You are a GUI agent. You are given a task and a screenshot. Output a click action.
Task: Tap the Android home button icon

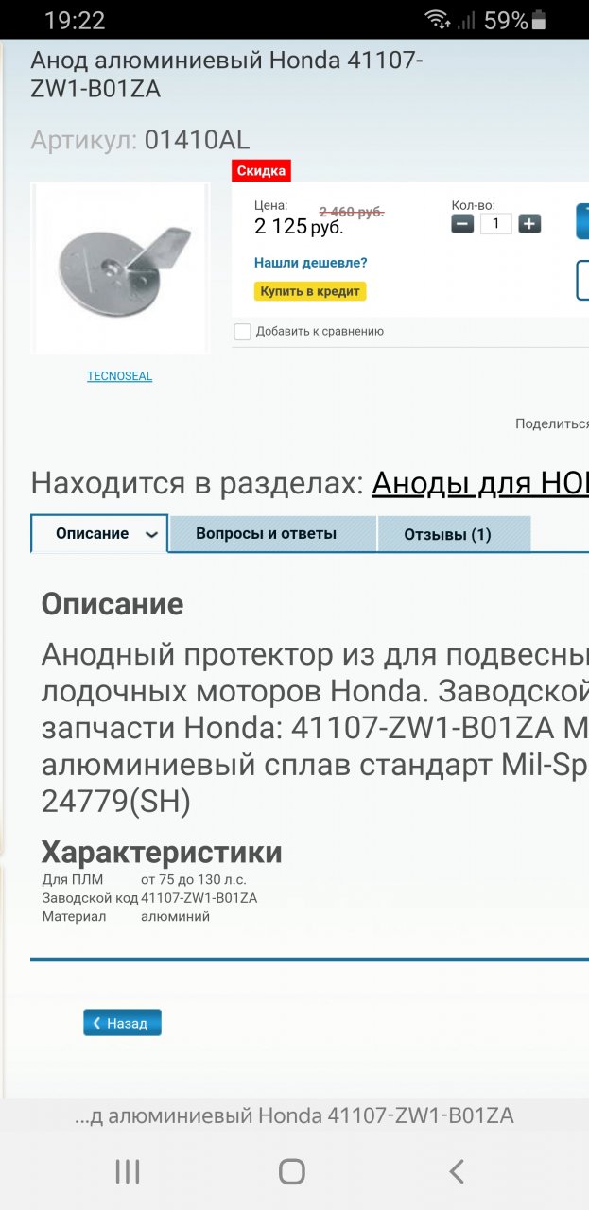point(292,1172)
